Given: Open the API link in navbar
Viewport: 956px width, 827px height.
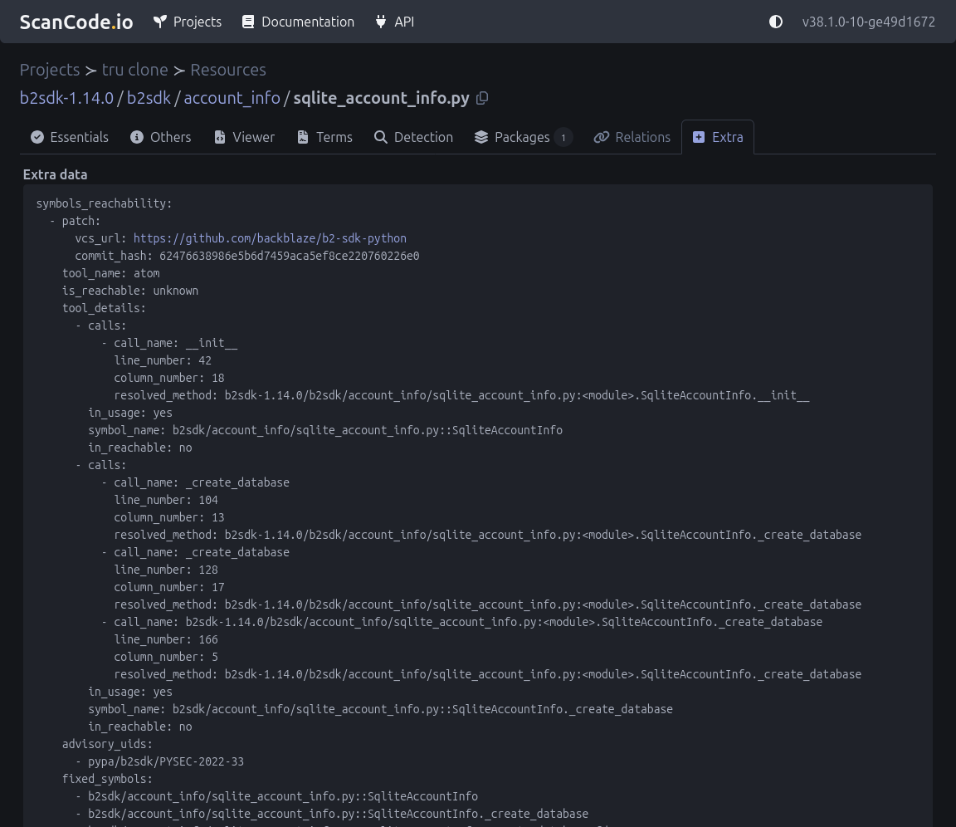Looking at the screenshot, I should click(x=394, y=22).
